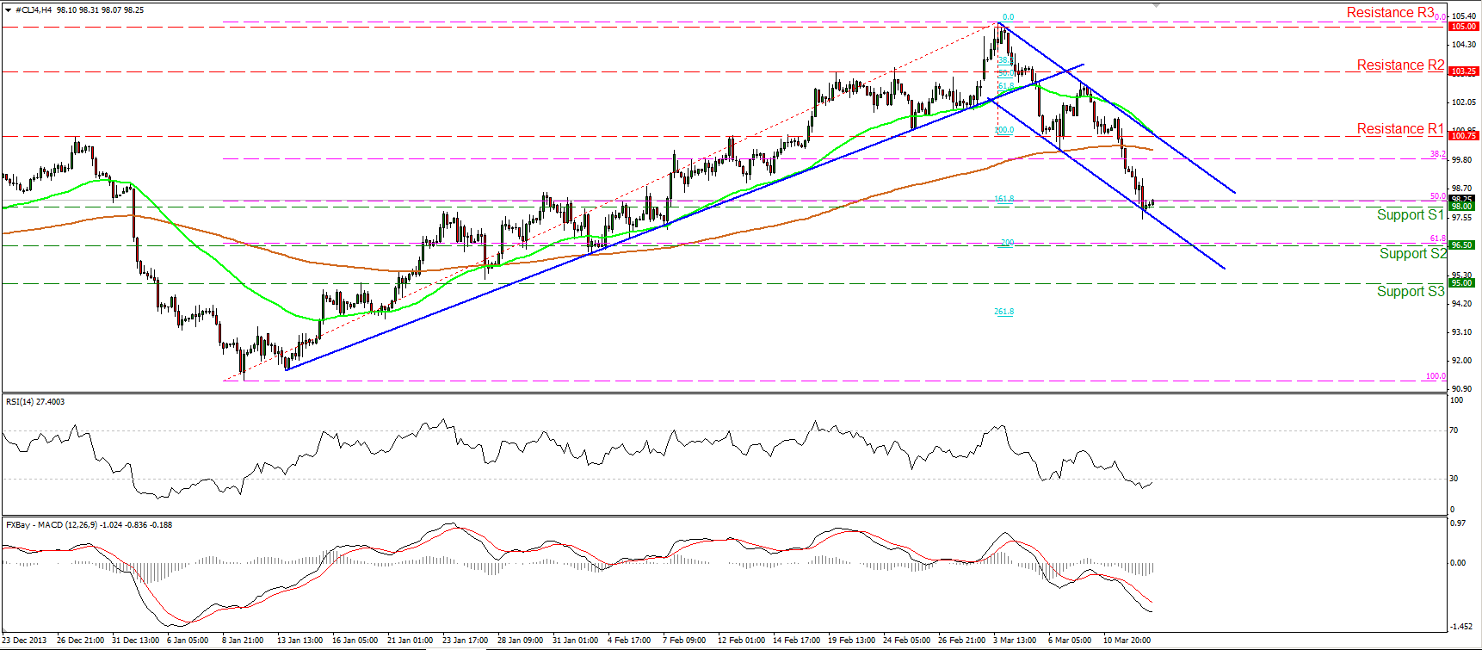This screenshot has height=650, width=1482.
Task: Click the MACD 0.97 axis value
Action: [x=1458, y=523]
